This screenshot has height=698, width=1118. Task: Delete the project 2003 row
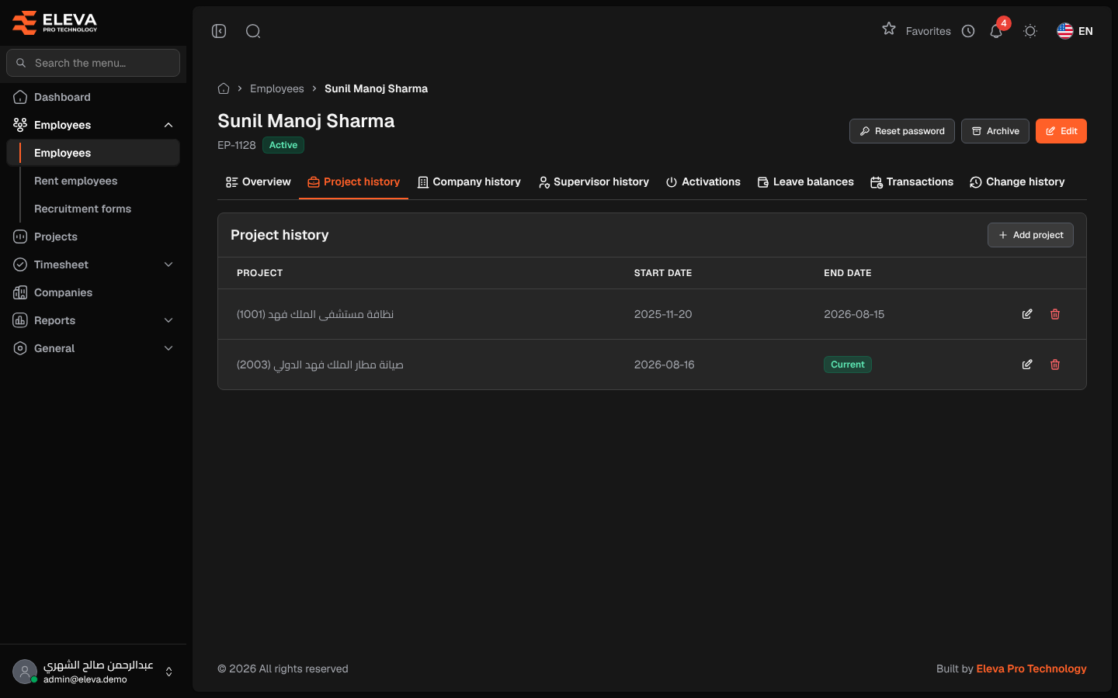(x=1055, y=365)
